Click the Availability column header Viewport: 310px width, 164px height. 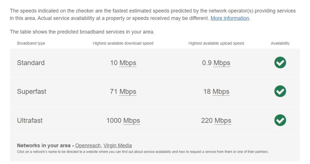280,43
